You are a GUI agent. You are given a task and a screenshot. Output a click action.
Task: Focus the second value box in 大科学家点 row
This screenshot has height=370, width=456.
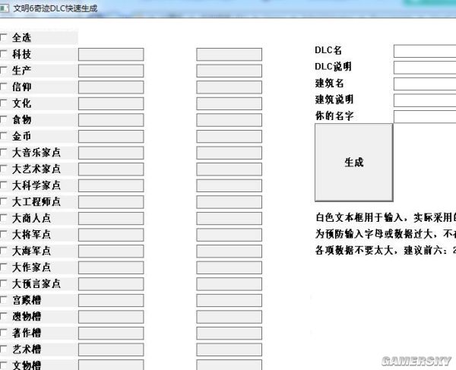coord(230,185)
